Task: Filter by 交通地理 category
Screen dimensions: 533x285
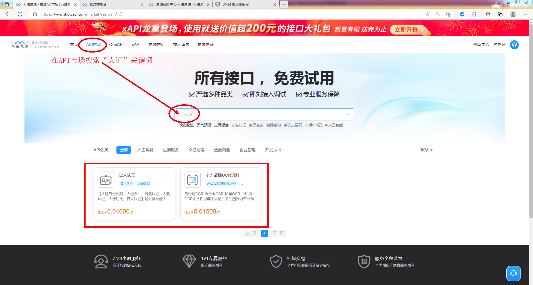Action: [x=196, y=150]
